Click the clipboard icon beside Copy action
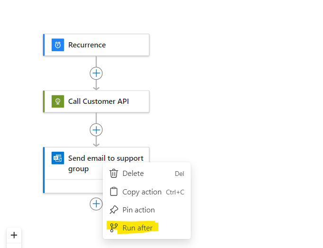 click(x=114, y=192)
